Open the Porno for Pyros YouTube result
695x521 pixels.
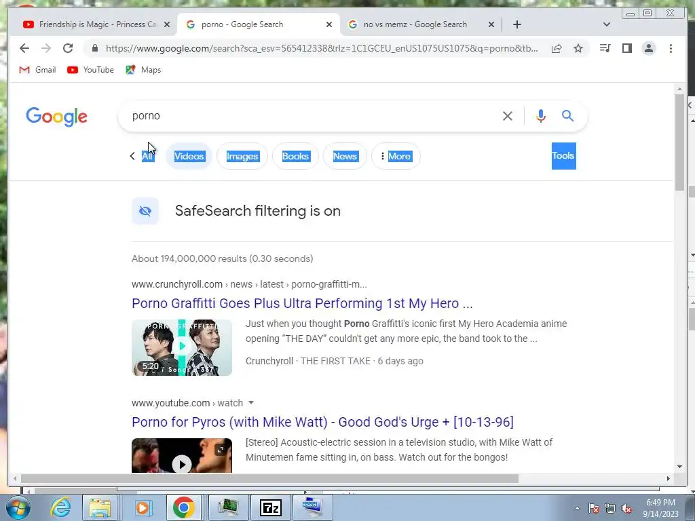322,422
